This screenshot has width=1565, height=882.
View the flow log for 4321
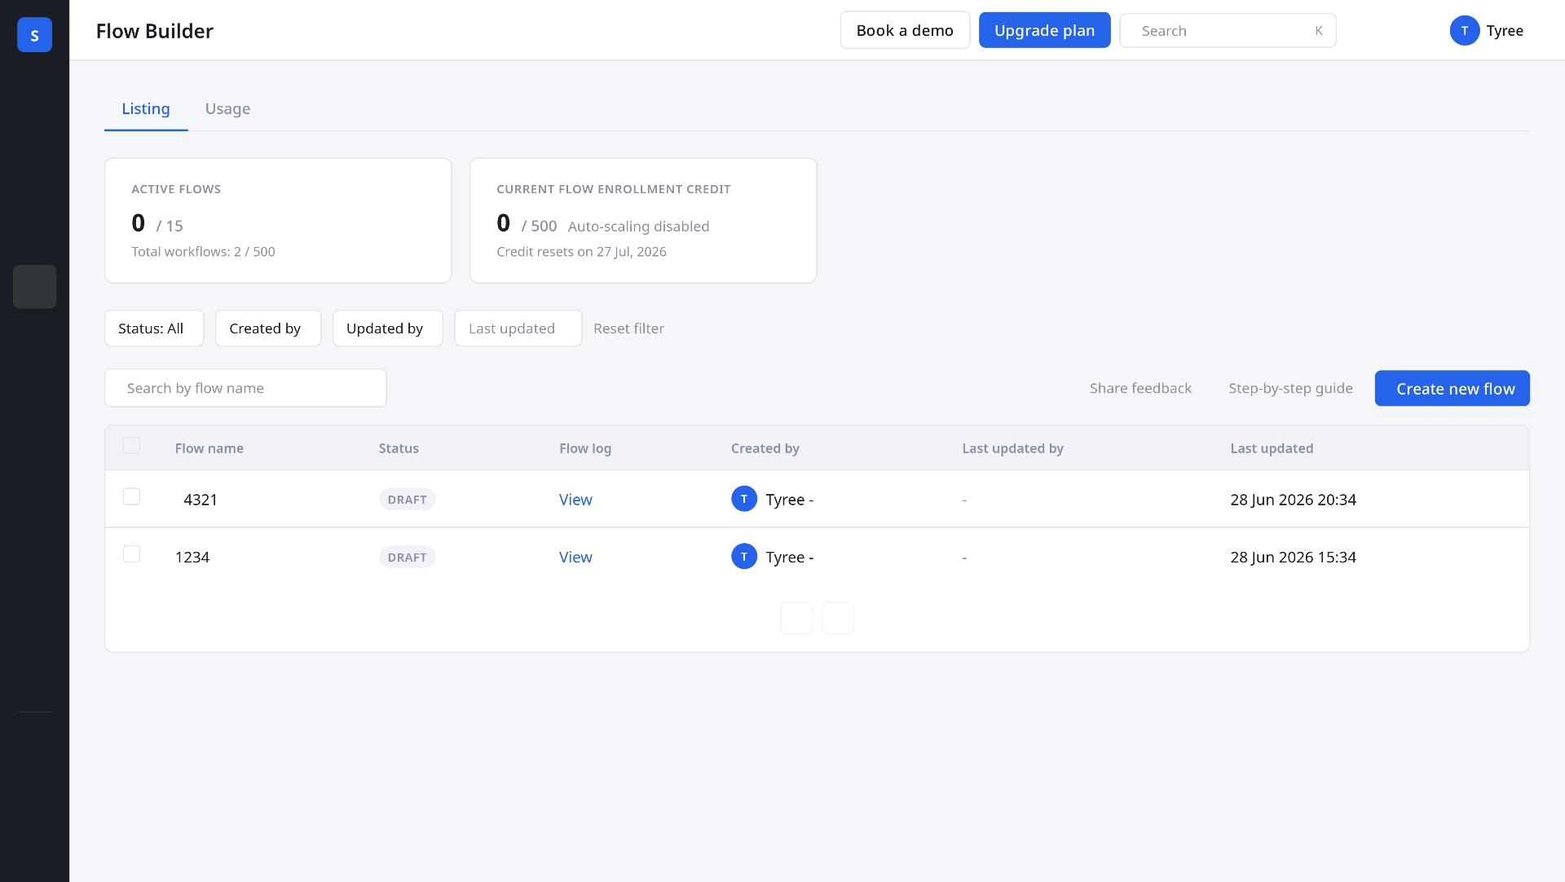(x=575, y=500)
